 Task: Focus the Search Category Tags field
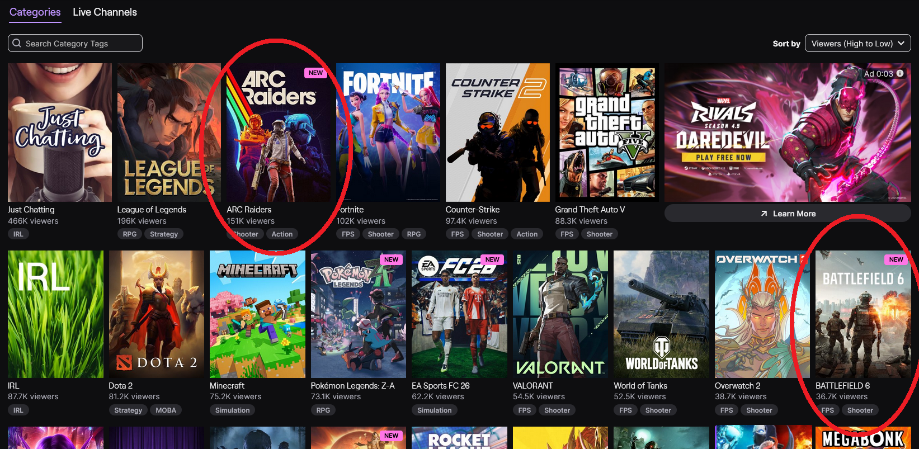[75, 43]
